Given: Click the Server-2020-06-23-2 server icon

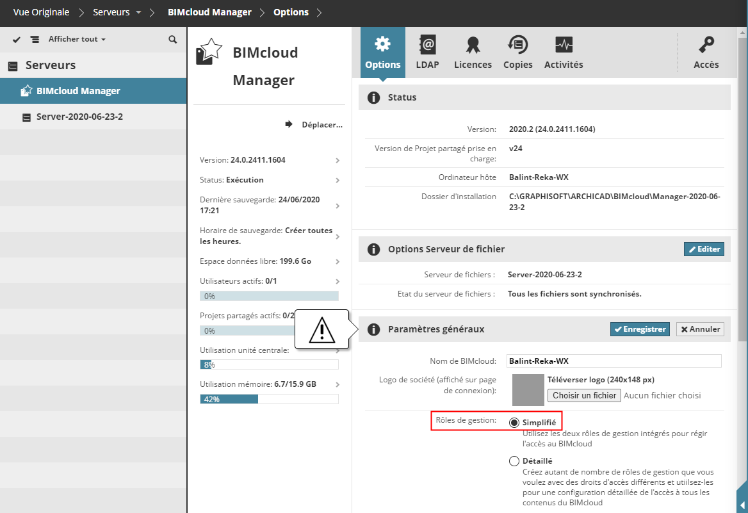Looking at the screenshot, I should pos(27,117).
